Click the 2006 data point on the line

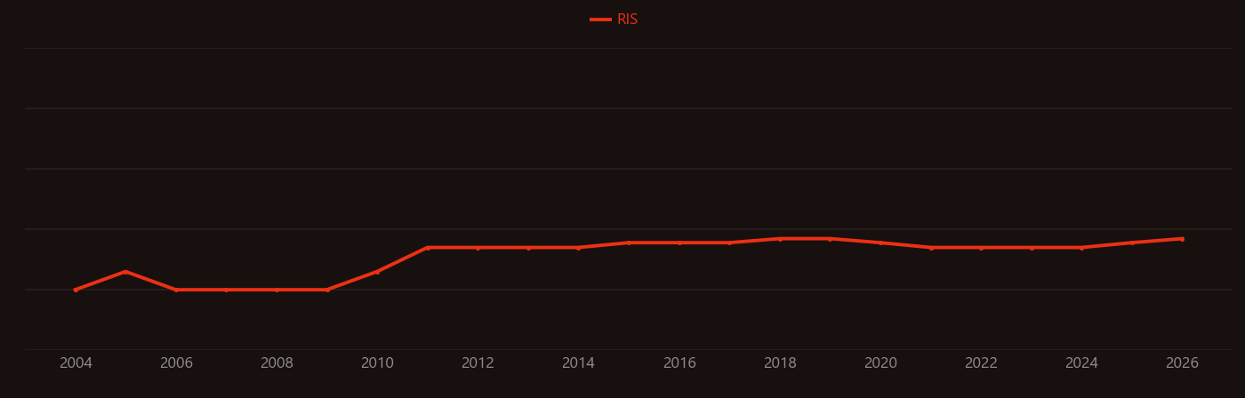176,290
